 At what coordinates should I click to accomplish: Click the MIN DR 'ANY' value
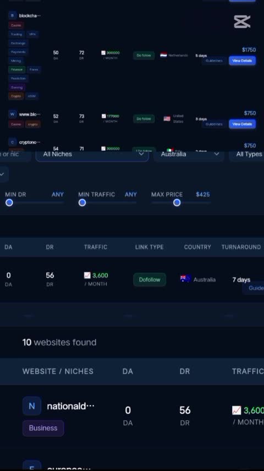click(58, 194)
